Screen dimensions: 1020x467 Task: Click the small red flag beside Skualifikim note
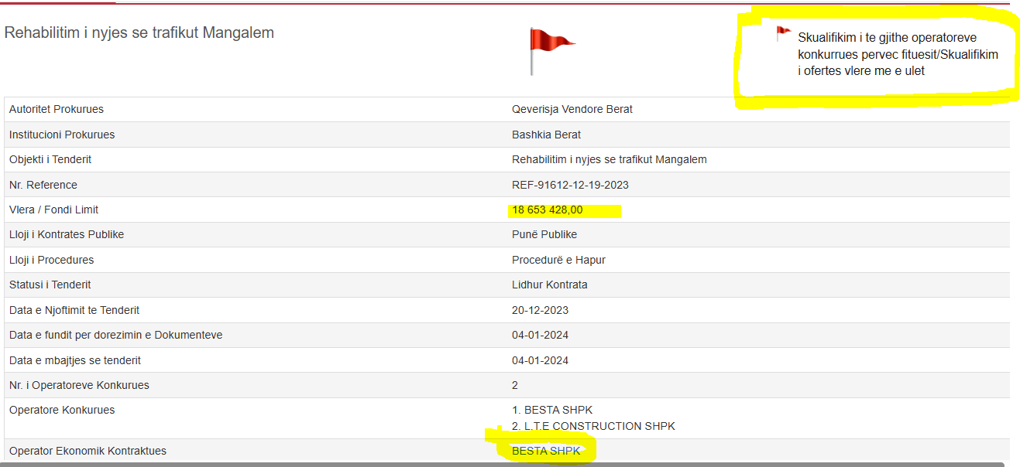click(x=783, y=34)
